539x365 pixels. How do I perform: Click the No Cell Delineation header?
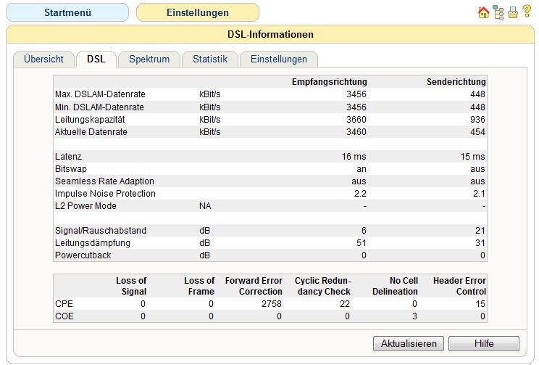coord(395,286)
